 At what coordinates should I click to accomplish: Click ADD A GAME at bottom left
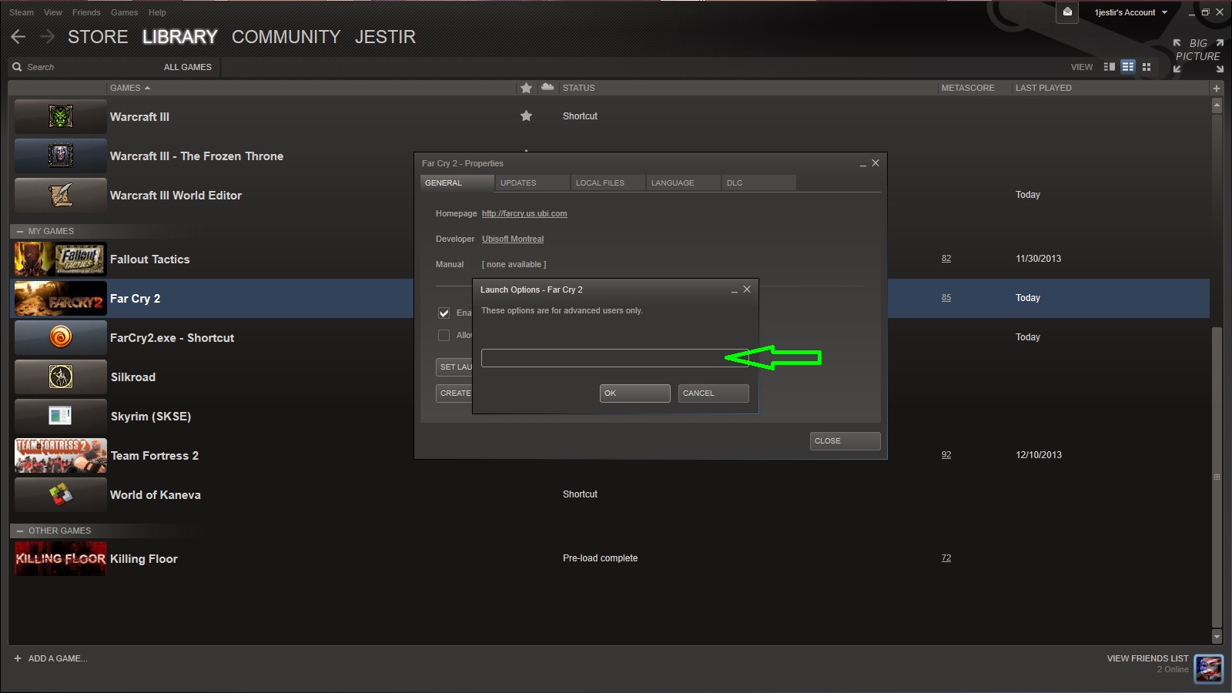[57, 658]
